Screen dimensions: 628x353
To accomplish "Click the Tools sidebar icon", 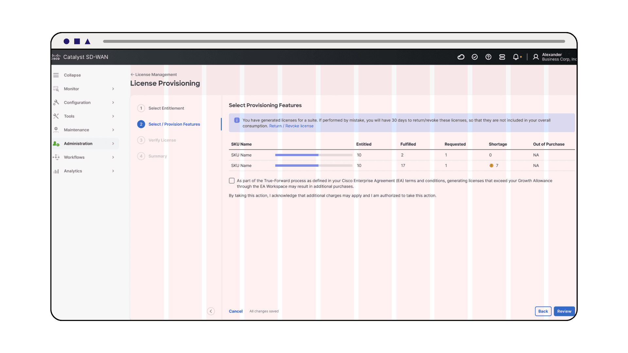I will click(x=56, y=116).
